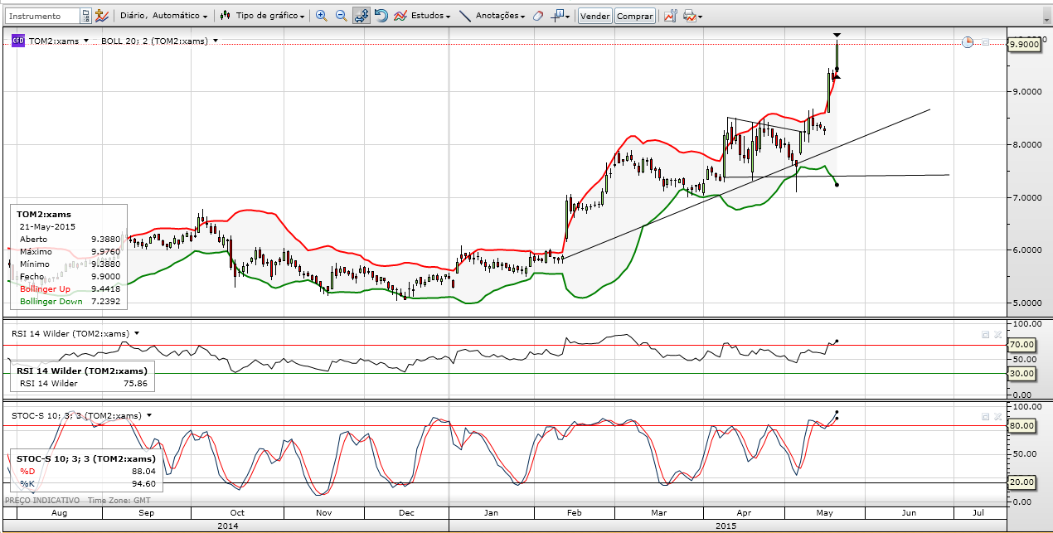Open the instrument search star icon
Image resolution: width=1053 pixels, height=533 pixels.
click(x=101, y=16)
